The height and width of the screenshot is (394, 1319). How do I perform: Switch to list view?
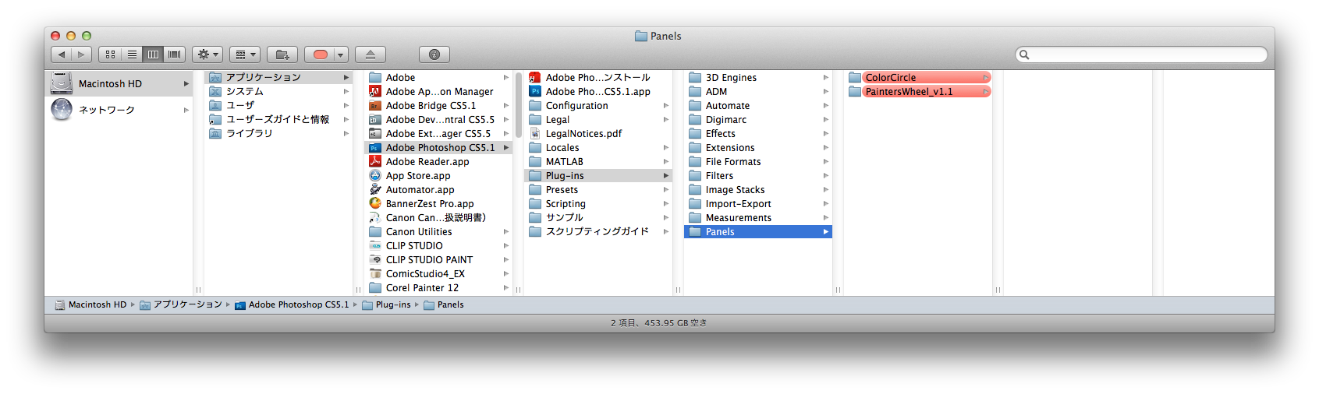132,55
